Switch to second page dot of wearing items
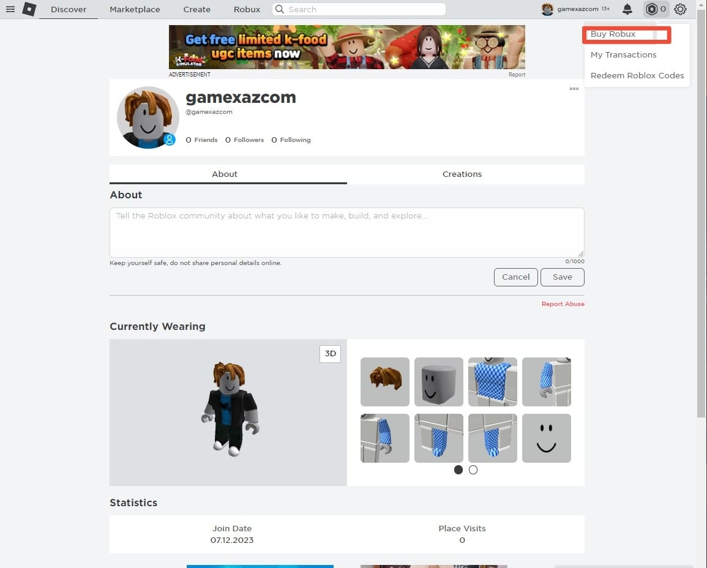 pos(473,469)
